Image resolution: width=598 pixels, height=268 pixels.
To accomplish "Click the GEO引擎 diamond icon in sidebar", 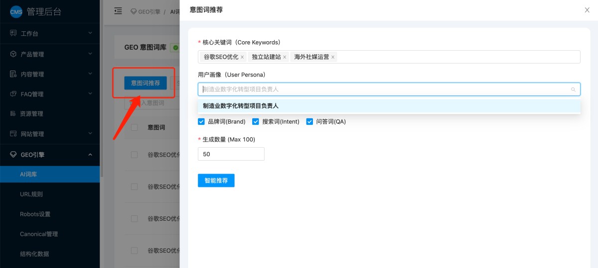I will 13,155.
